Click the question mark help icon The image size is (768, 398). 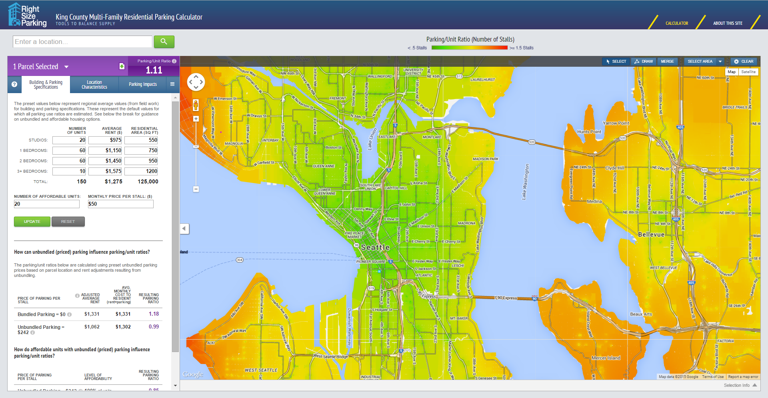click(14, 84)
